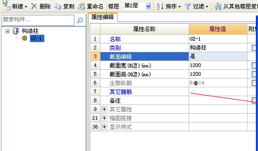Toggle the 附加 checkbox in 类别 row
Viewport: 258px width, 151px height.
point(254,48)
